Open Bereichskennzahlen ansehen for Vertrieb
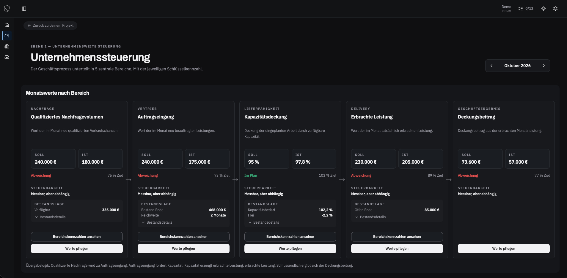The width and height of the screenshot is (567, 278). 183,237
